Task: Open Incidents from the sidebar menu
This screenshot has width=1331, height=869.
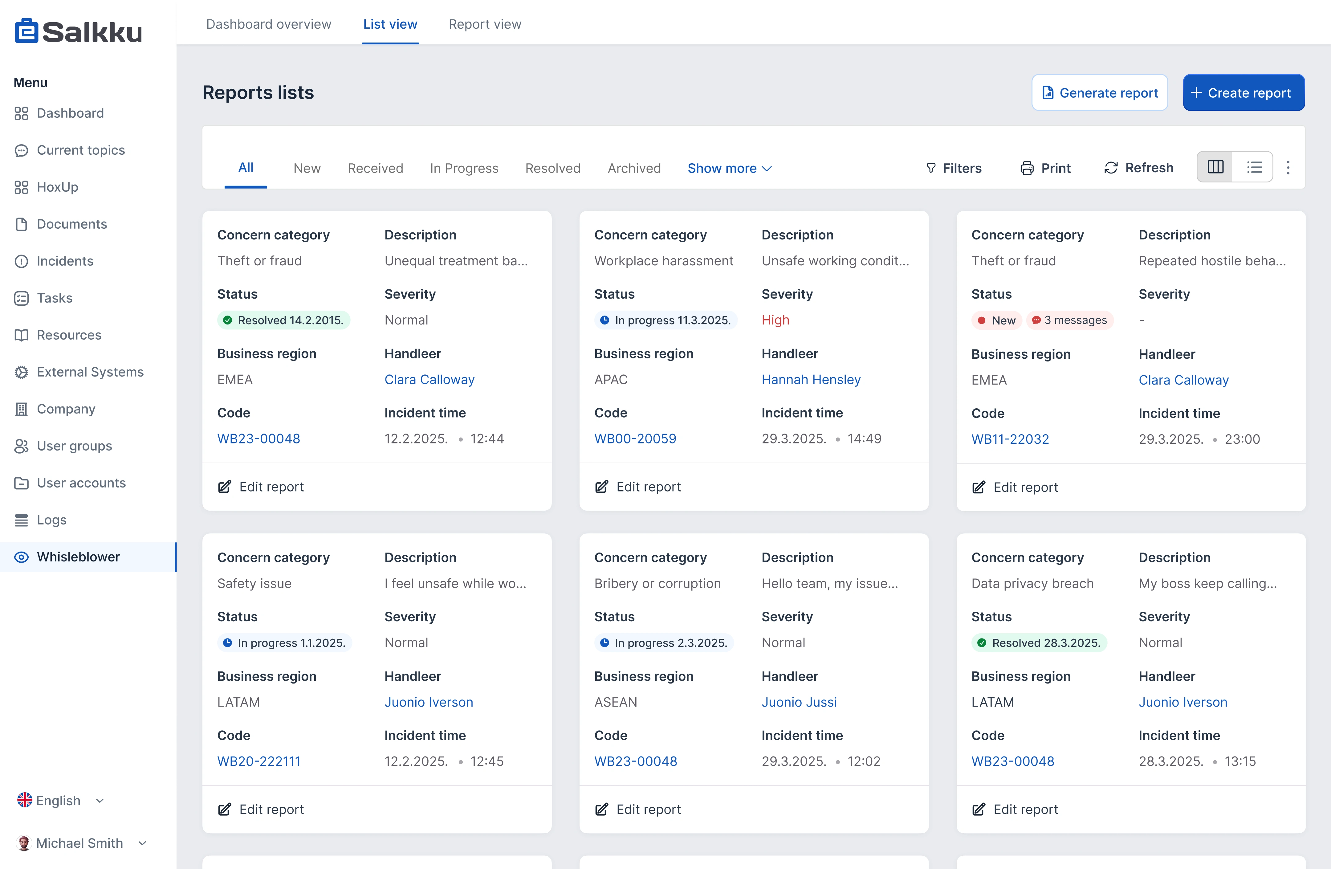Action: click(64, 261)
